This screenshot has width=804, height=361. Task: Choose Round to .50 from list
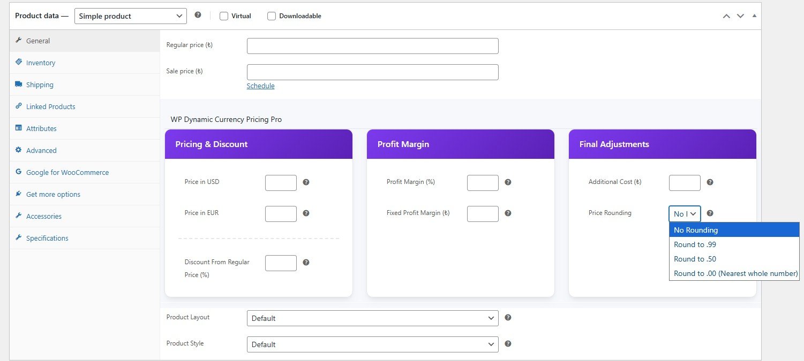[x=695, y=259]
